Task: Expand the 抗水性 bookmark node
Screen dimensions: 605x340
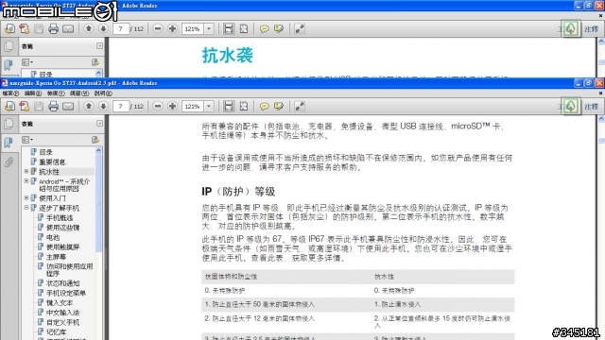Action: [x=26, y=171]
